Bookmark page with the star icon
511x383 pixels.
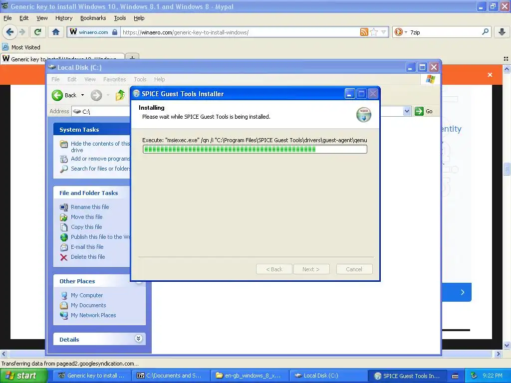(374, 32)
